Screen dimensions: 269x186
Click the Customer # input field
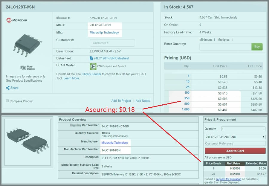pos(112,43)
